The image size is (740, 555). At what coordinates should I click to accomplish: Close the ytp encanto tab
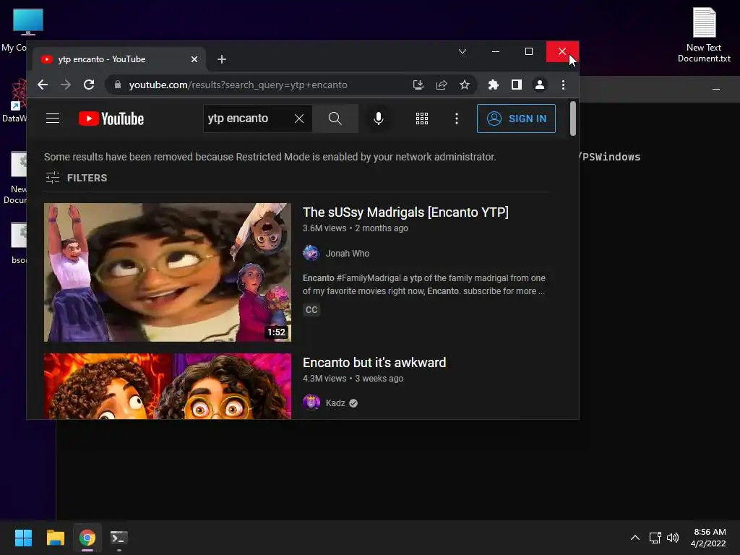194,59
